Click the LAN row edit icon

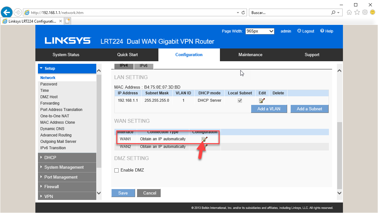click(x=262, y=101)
